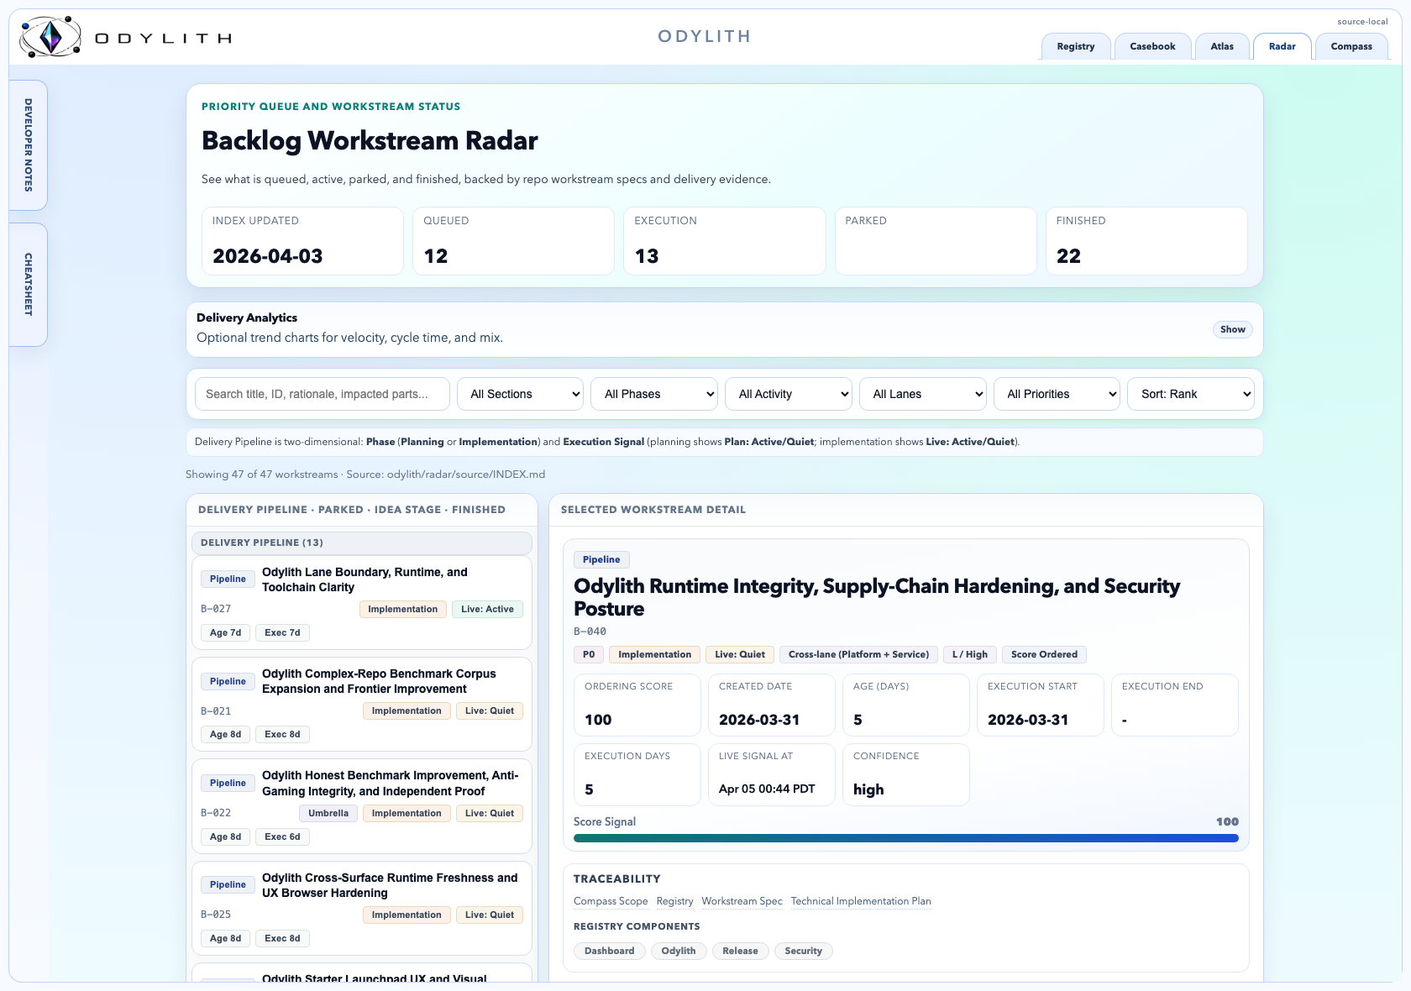
Task: Click the Dashboard registry component chip
Action: coord(610,951)
